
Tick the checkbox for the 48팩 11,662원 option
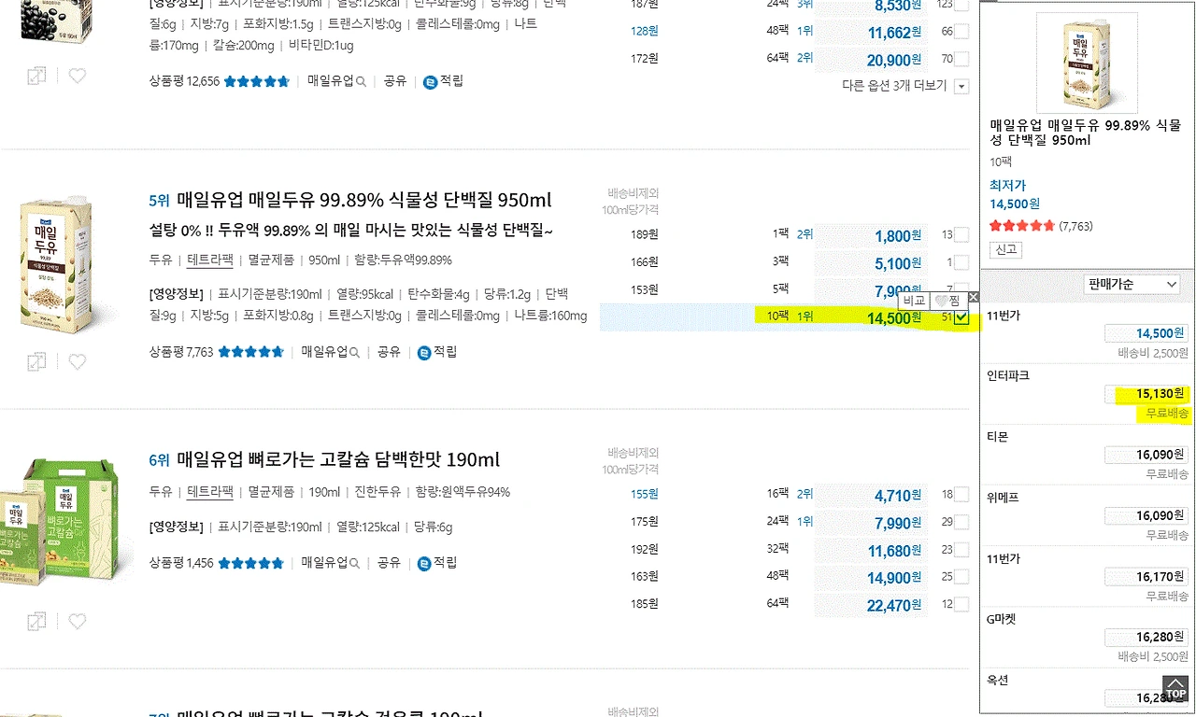click(x=961, y=32)
